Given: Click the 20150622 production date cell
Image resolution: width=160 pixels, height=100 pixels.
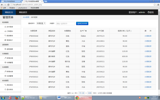Looking at the screenshot, I should [x=100, y=72].
